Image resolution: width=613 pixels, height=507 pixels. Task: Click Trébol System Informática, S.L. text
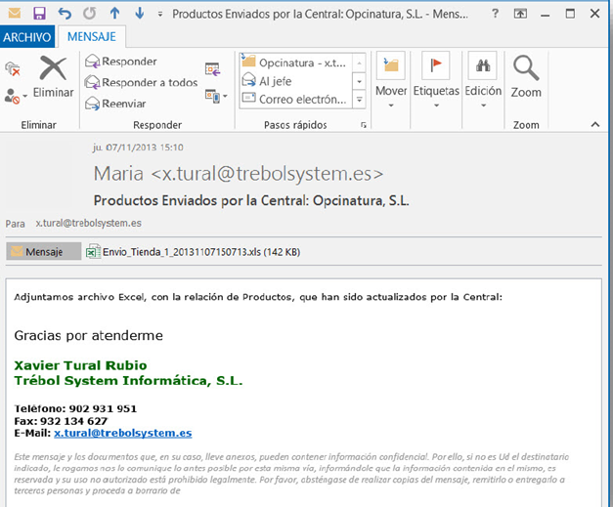128,380
